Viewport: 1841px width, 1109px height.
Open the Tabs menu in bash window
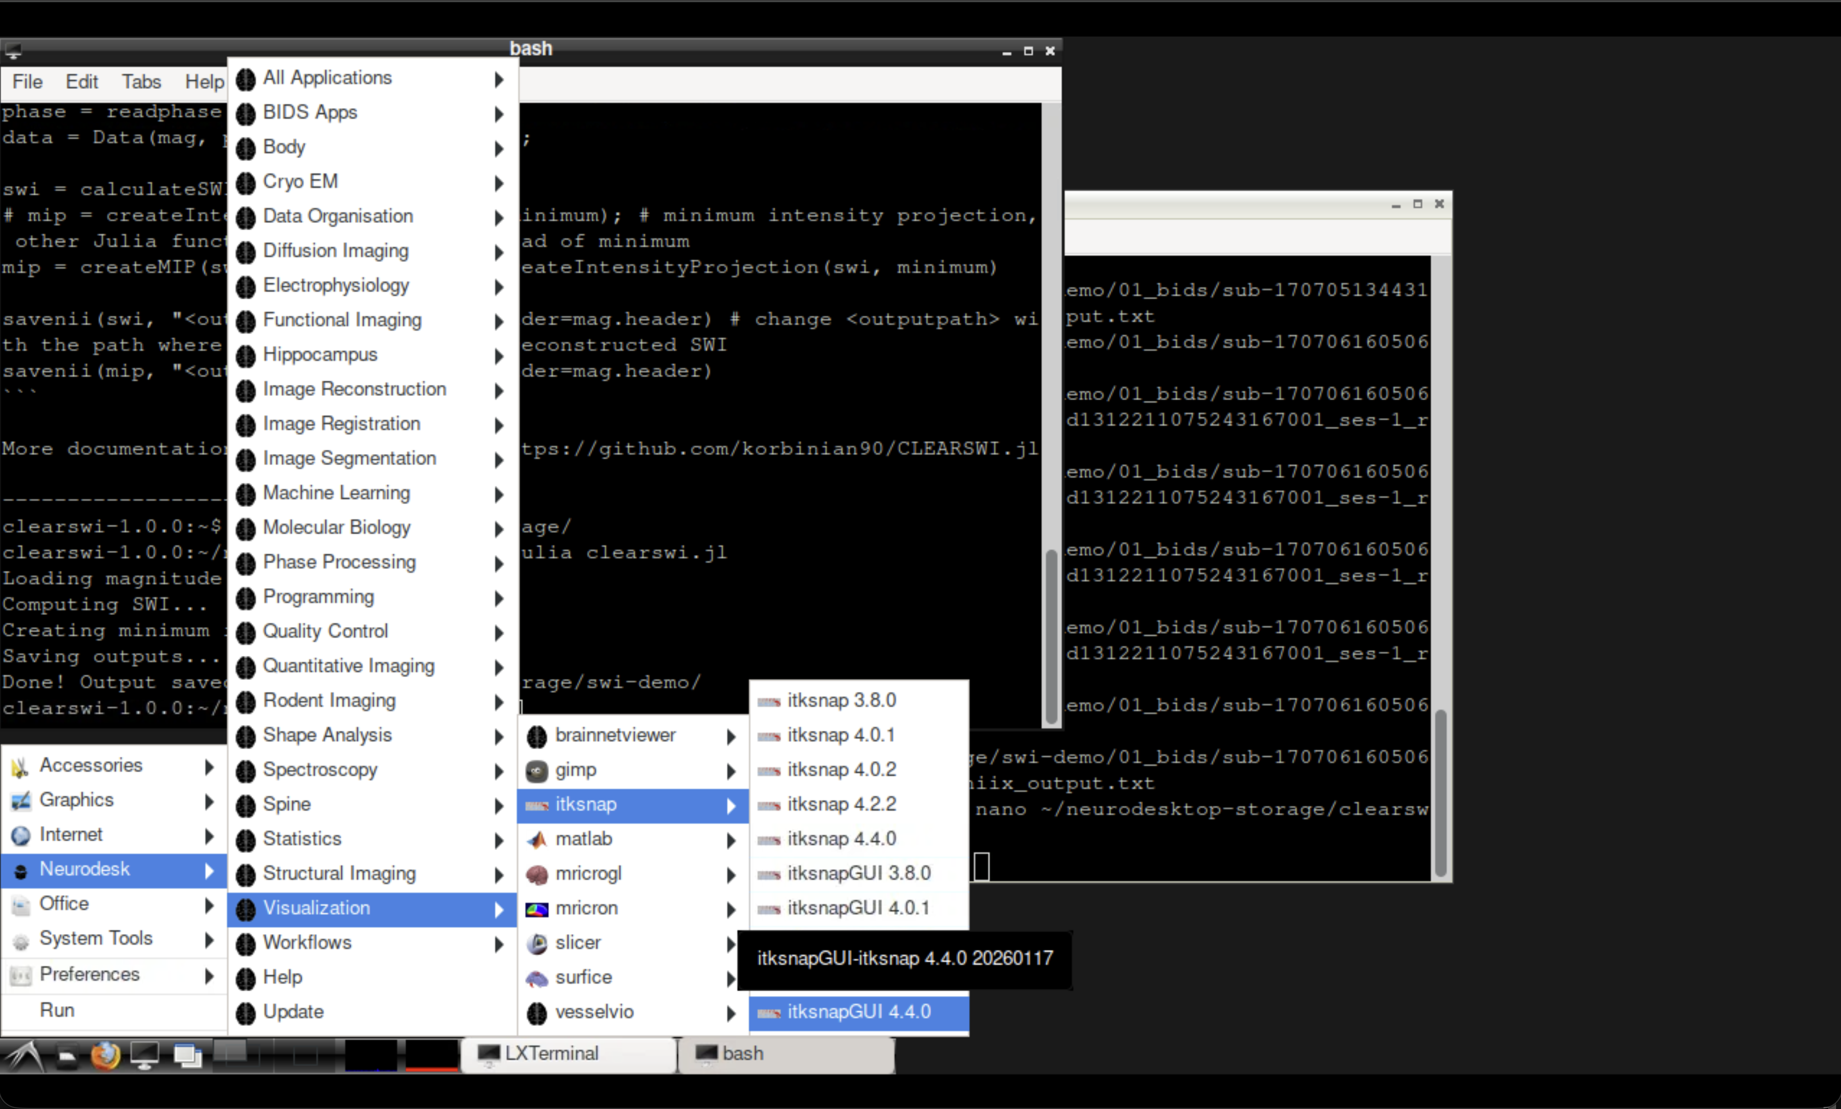click(141, 81)
